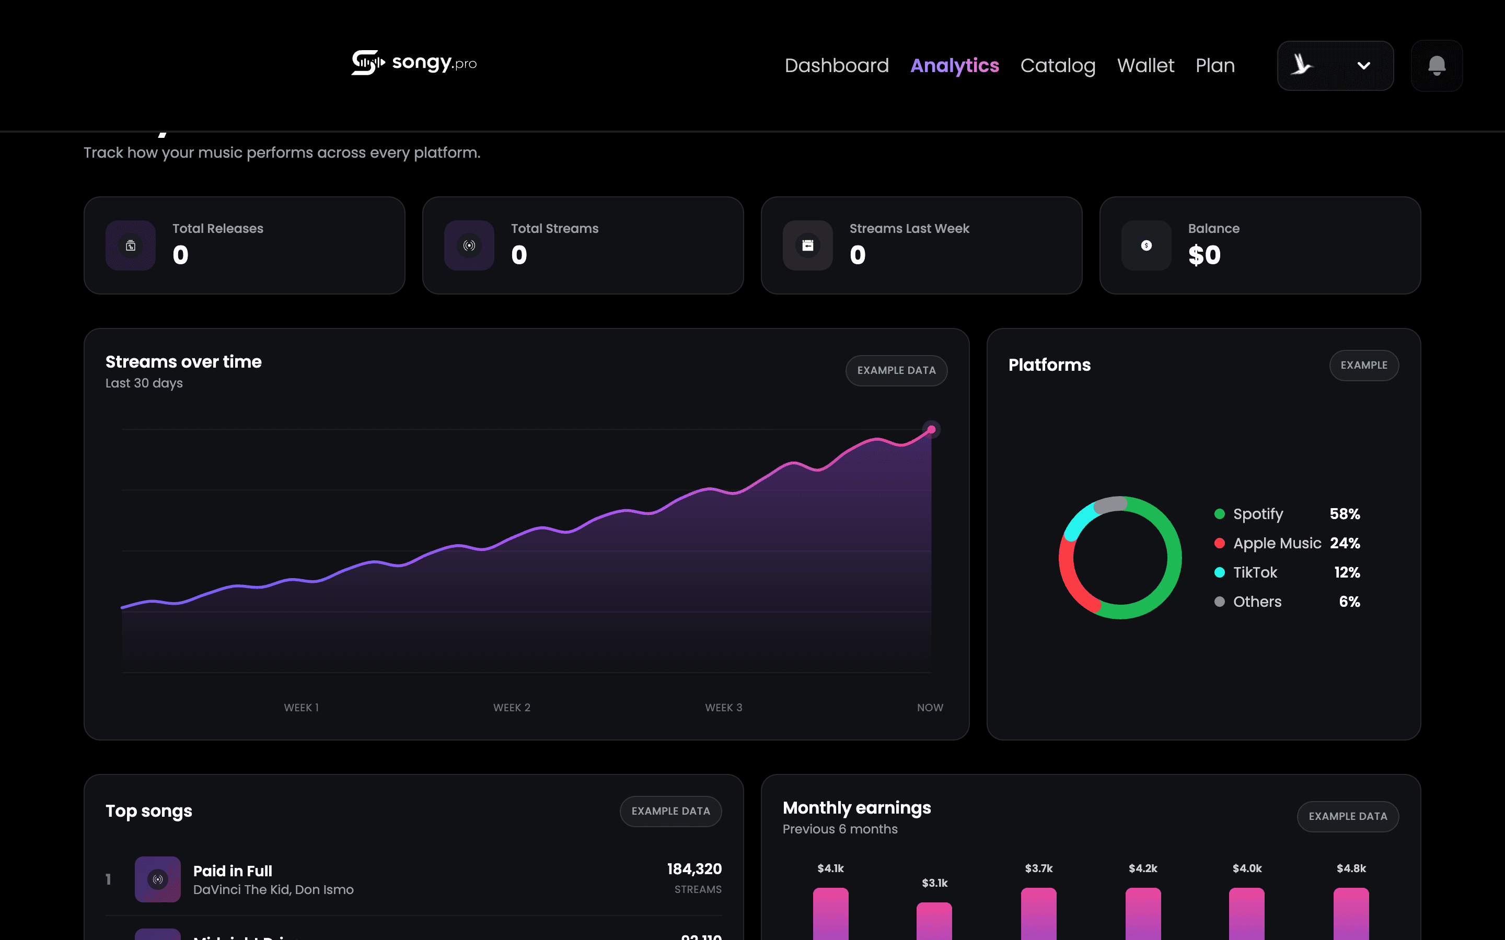Viewport: 1505px width, 940px height.
Task: Expand the account dropdown chevron
Action: (x=1364, y=66)
